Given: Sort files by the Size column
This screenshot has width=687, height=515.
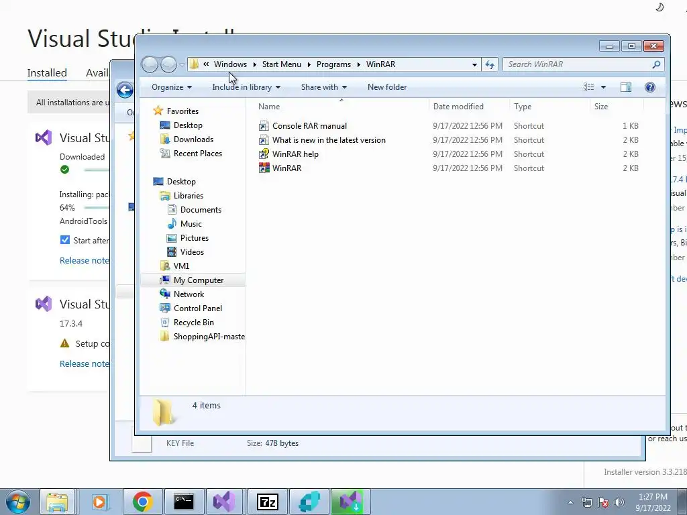Looking at the screenshot, I should [600, 107].
